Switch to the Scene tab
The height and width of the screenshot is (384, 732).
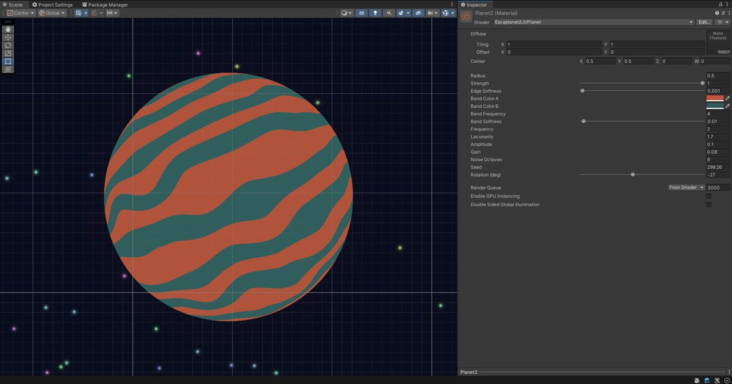12,4
